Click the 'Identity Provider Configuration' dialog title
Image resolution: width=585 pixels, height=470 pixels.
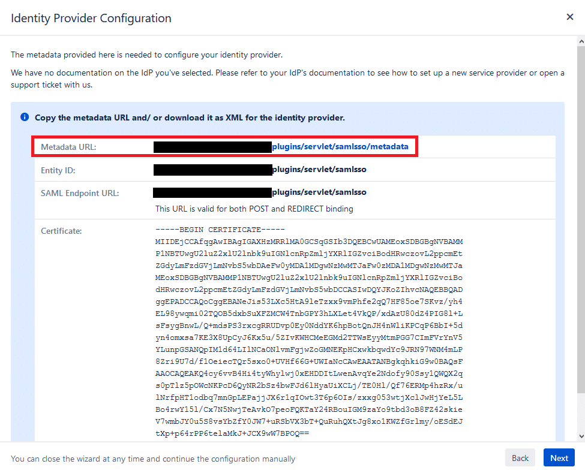(91, 18)
